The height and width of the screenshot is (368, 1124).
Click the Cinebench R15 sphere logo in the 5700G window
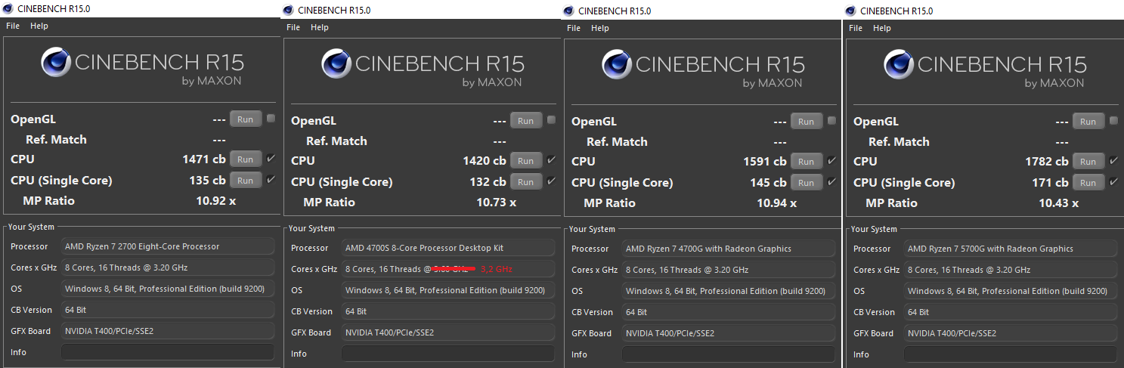[x=899, y=64]
